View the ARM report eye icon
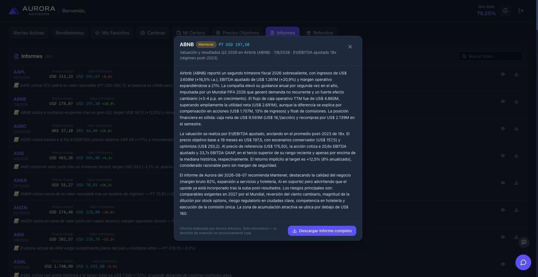This screenshot has width=538, height=277. (503, 237)
